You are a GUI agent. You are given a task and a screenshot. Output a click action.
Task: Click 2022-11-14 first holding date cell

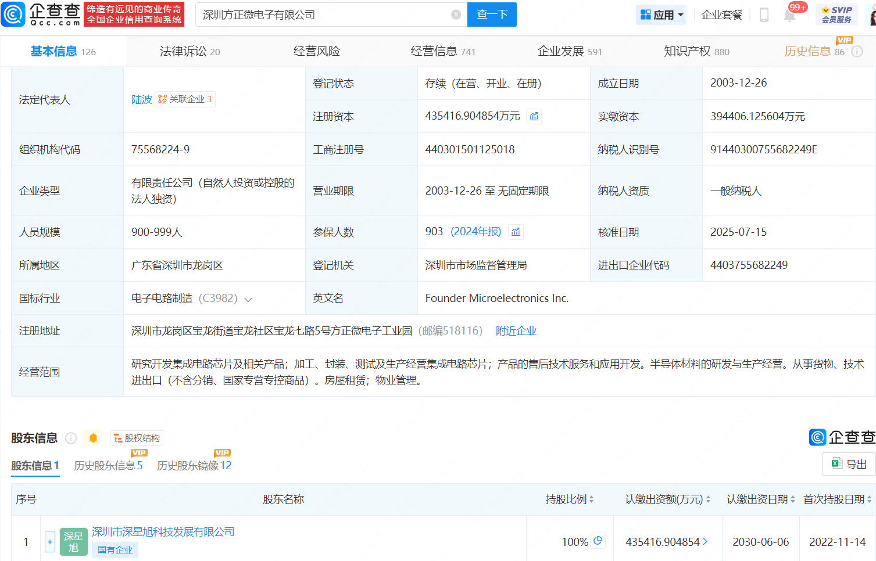click(837, 542)
